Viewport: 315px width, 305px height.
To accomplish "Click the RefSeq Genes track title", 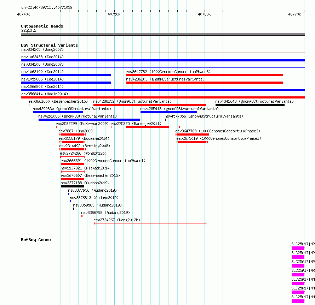I will pos(36,240).
